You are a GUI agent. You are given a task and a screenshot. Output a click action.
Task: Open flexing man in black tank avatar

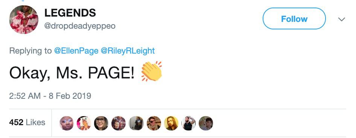(189, 123)
